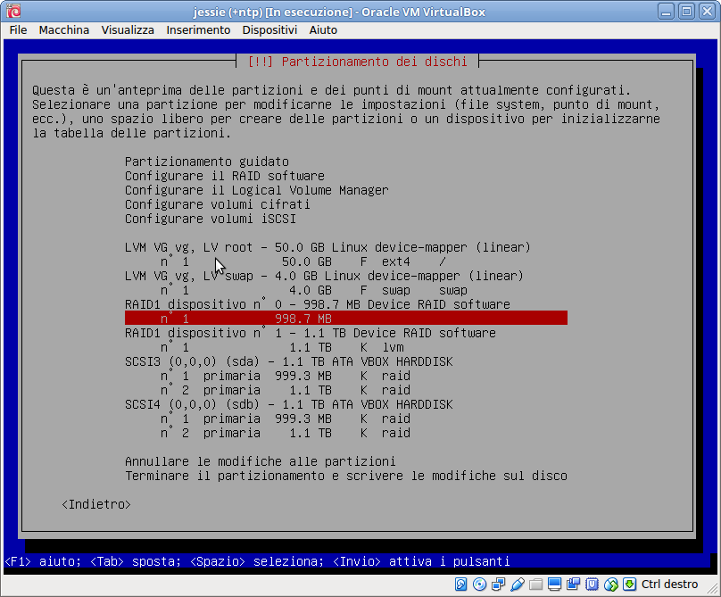Select SCSI3 (0,0,0) (sda) disk row
Viewport: 721px width, 597px height.
(x=289, y=361)
